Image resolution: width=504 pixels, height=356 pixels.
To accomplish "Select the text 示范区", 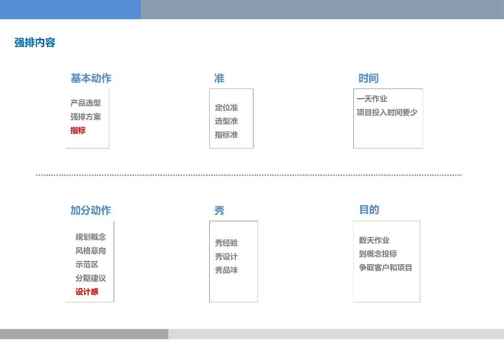I will pos(87,265).
